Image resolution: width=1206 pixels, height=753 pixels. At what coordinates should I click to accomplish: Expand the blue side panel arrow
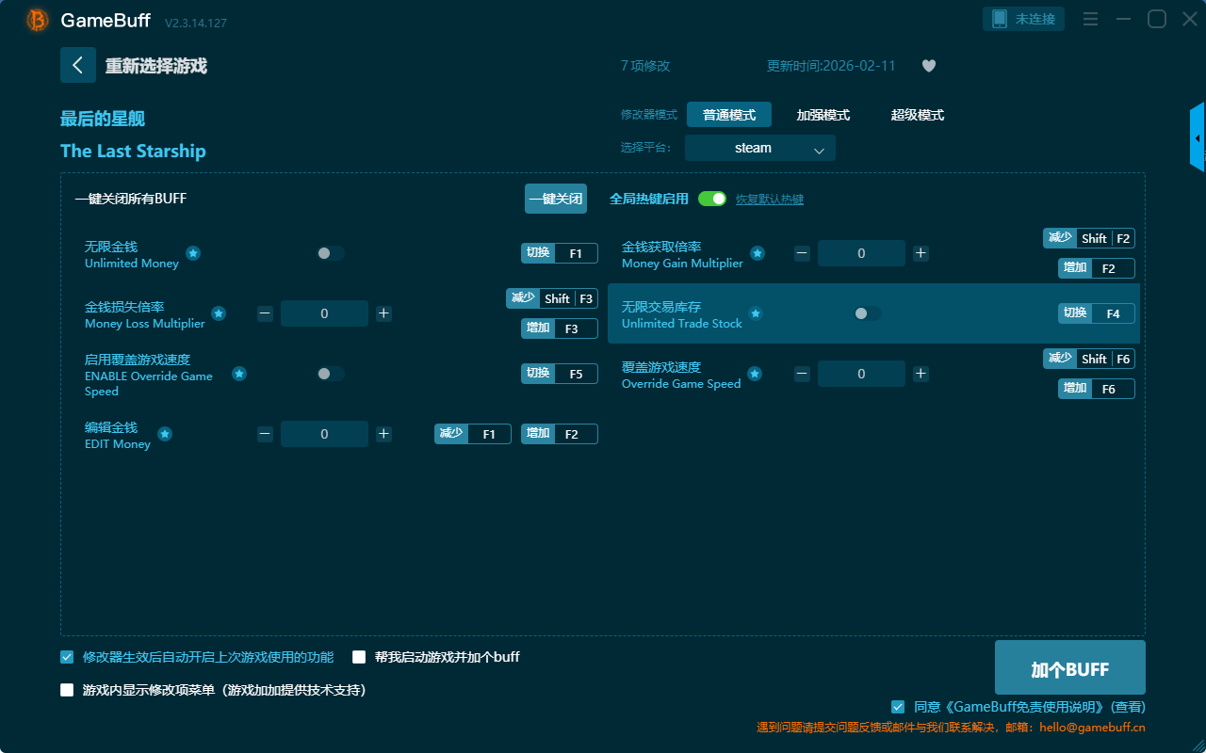click(x=1198, y=138)
